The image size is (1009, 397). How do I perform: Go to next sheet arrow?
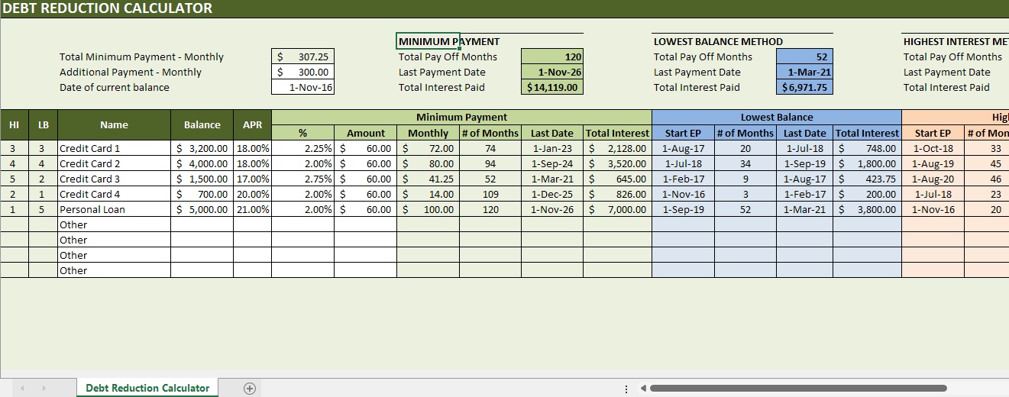coord(44,388)
